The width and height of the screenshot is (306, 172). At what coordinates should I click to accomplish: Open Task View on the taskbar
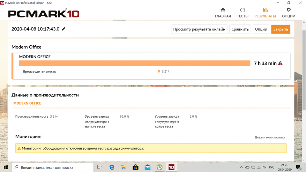[x=99, y=167]
